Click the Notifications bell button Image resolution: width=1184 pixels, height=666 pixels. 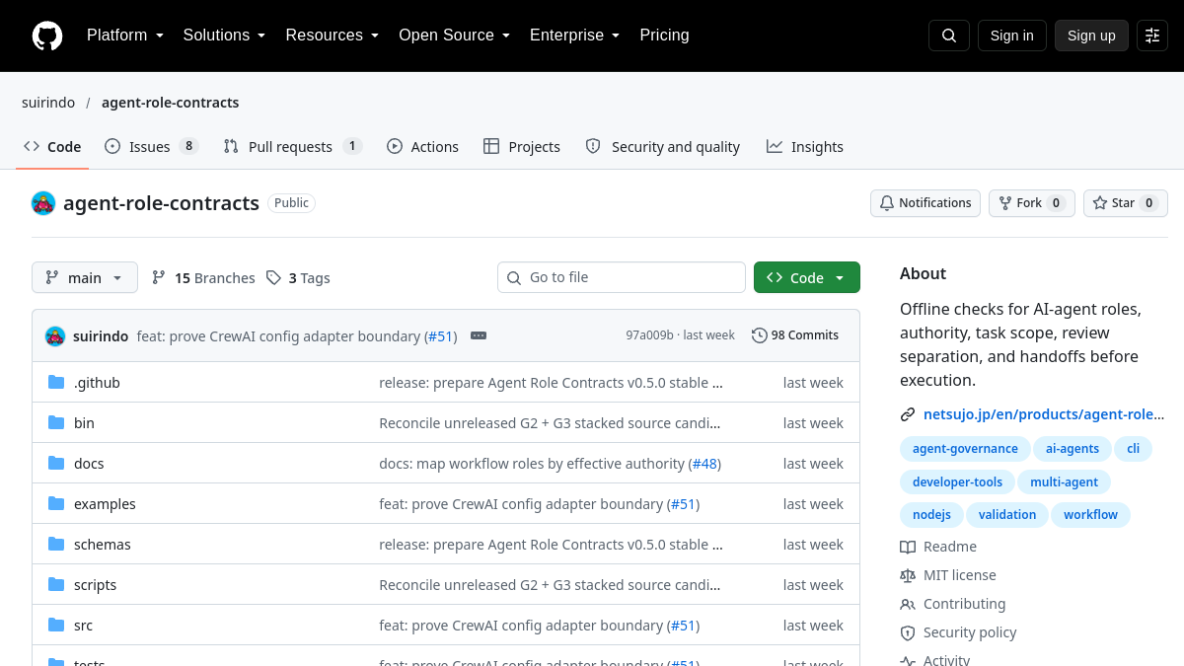[x=925, y=203]
